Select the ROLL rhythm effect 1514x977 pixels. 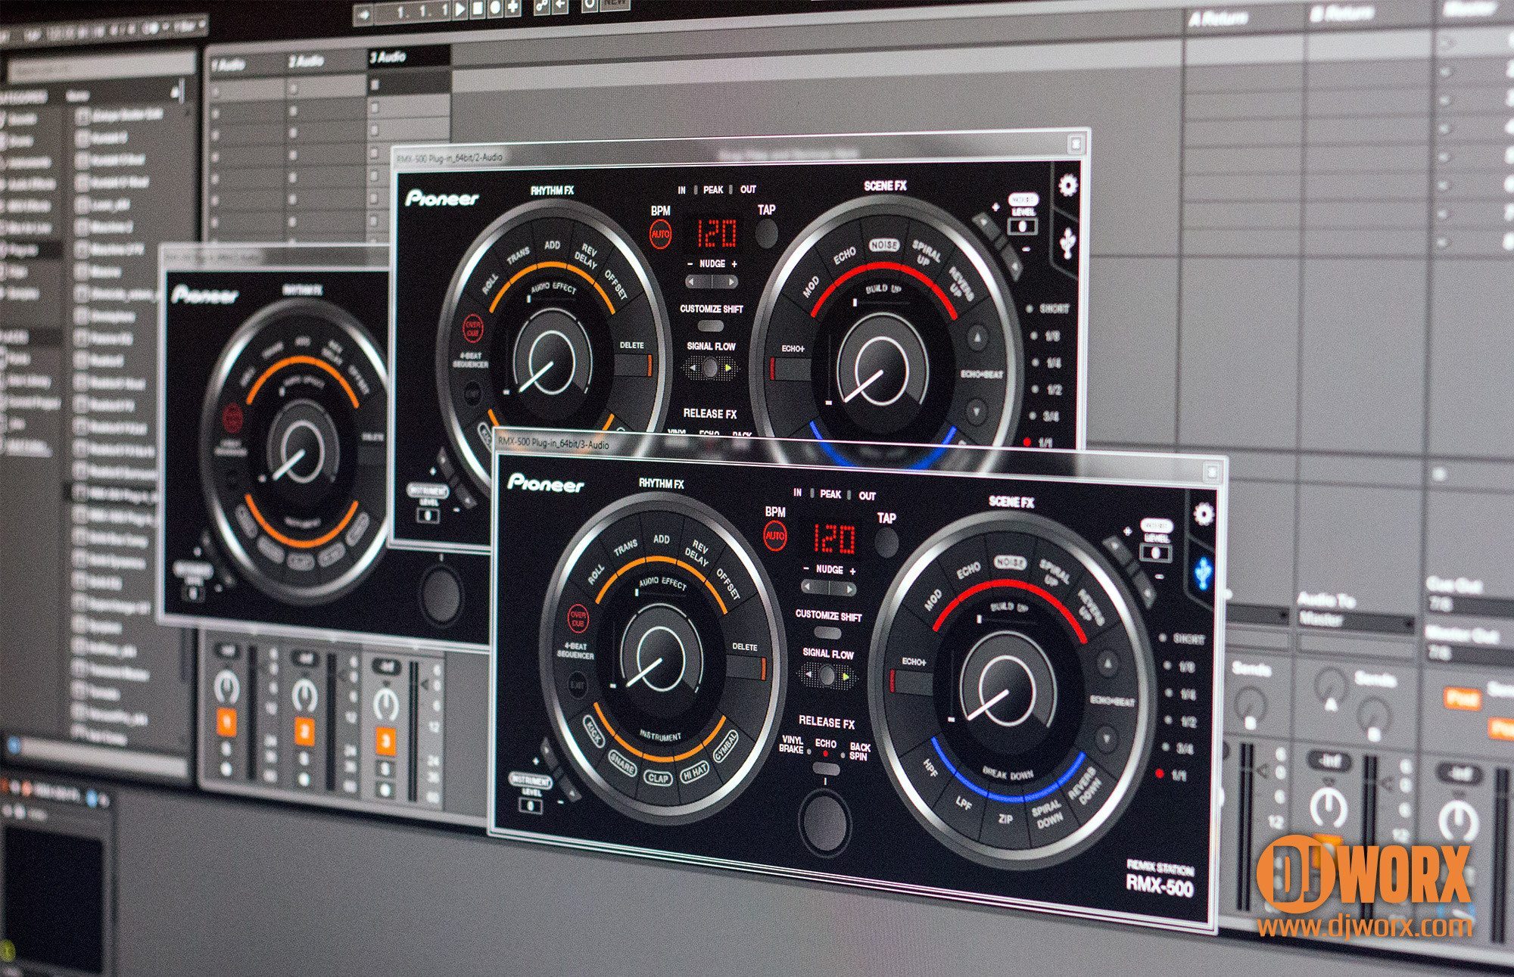pos(597,574)
